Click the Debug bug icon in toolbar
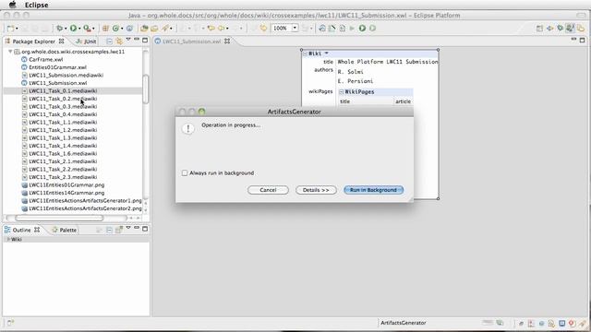591x332 pixels. coord(59,29)
